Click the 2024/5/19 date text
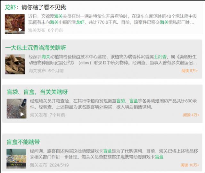The image size is (205, 173). (59, 165)
